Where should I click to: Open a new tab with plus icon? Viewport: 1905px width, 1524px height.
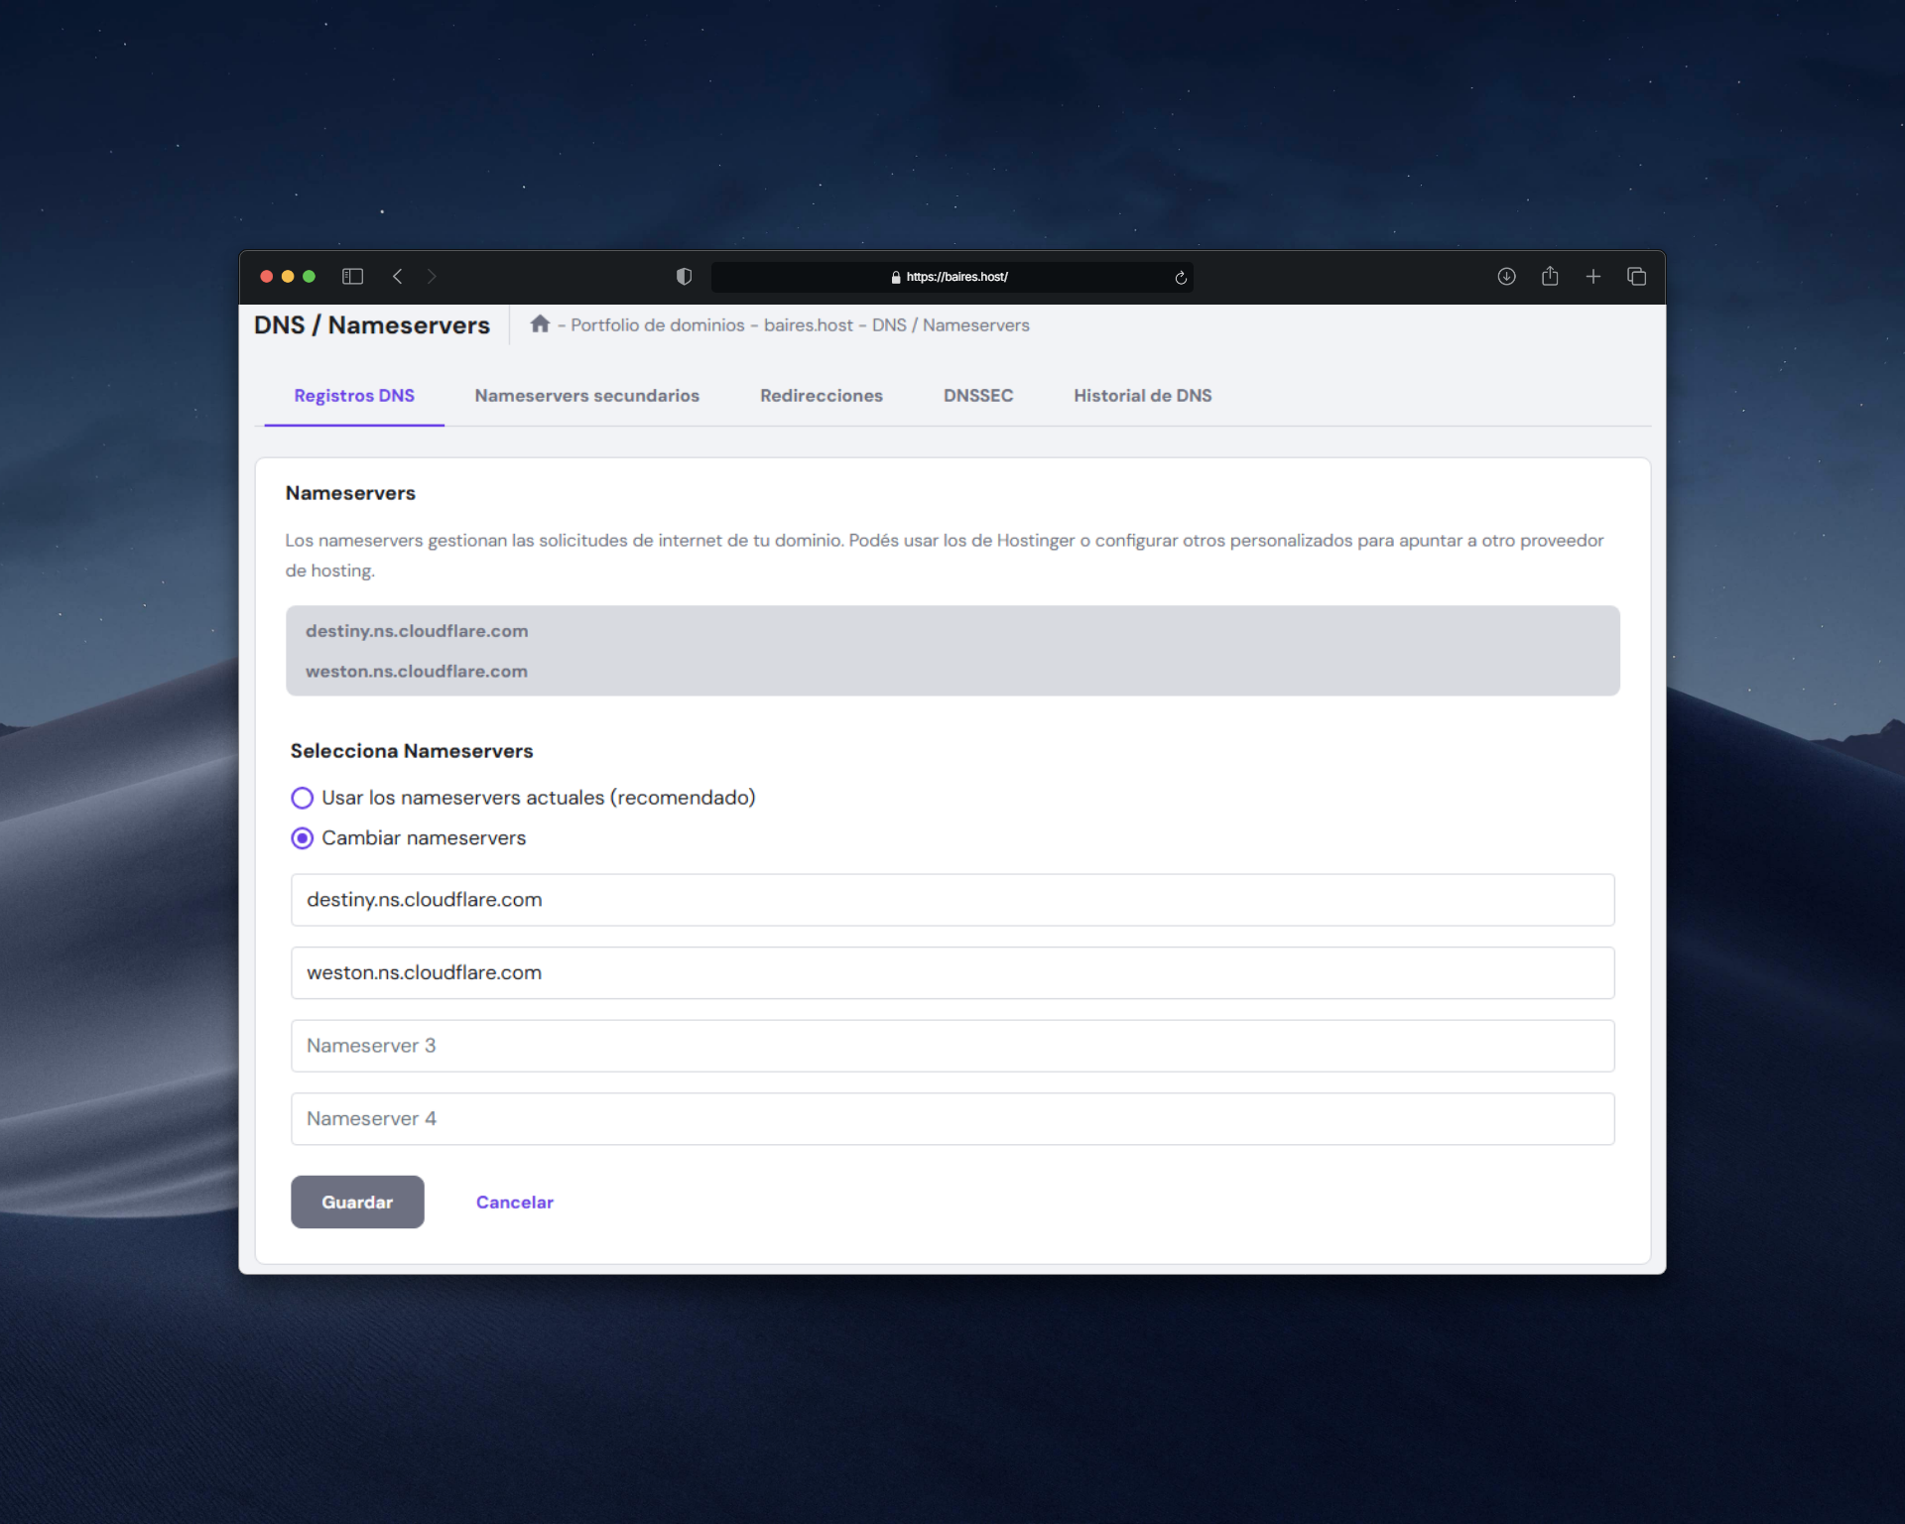[x=1593, y=277]
